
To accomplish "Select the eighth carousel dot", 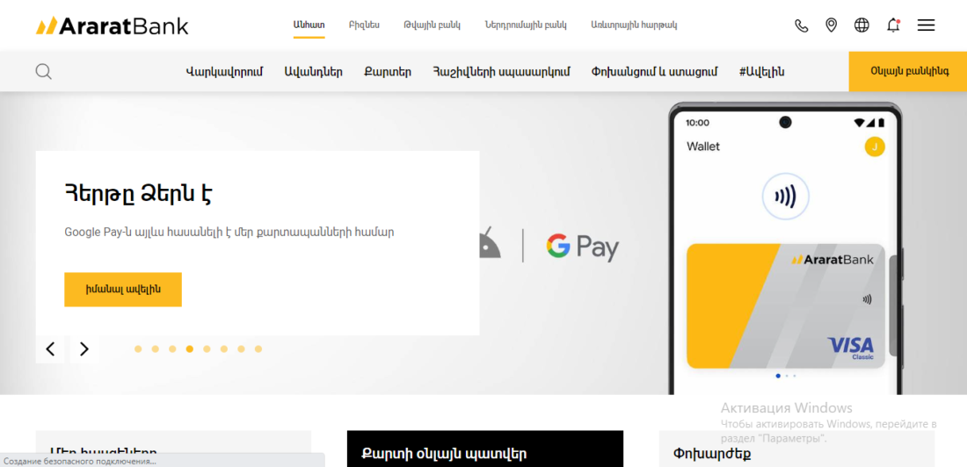I will 258,349.
